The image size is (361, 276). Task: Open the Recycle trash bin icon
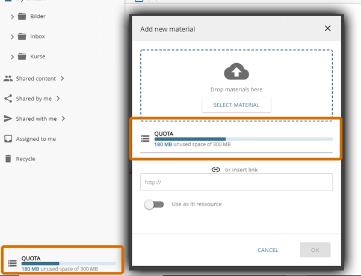pos(8,159)
